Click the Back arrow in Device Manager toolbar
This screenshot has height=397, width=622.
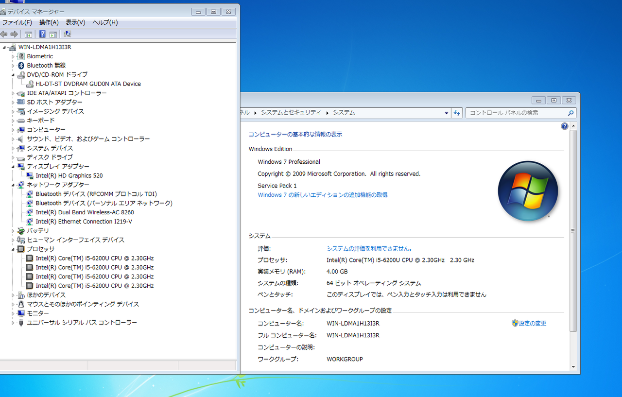pos(4,34)
